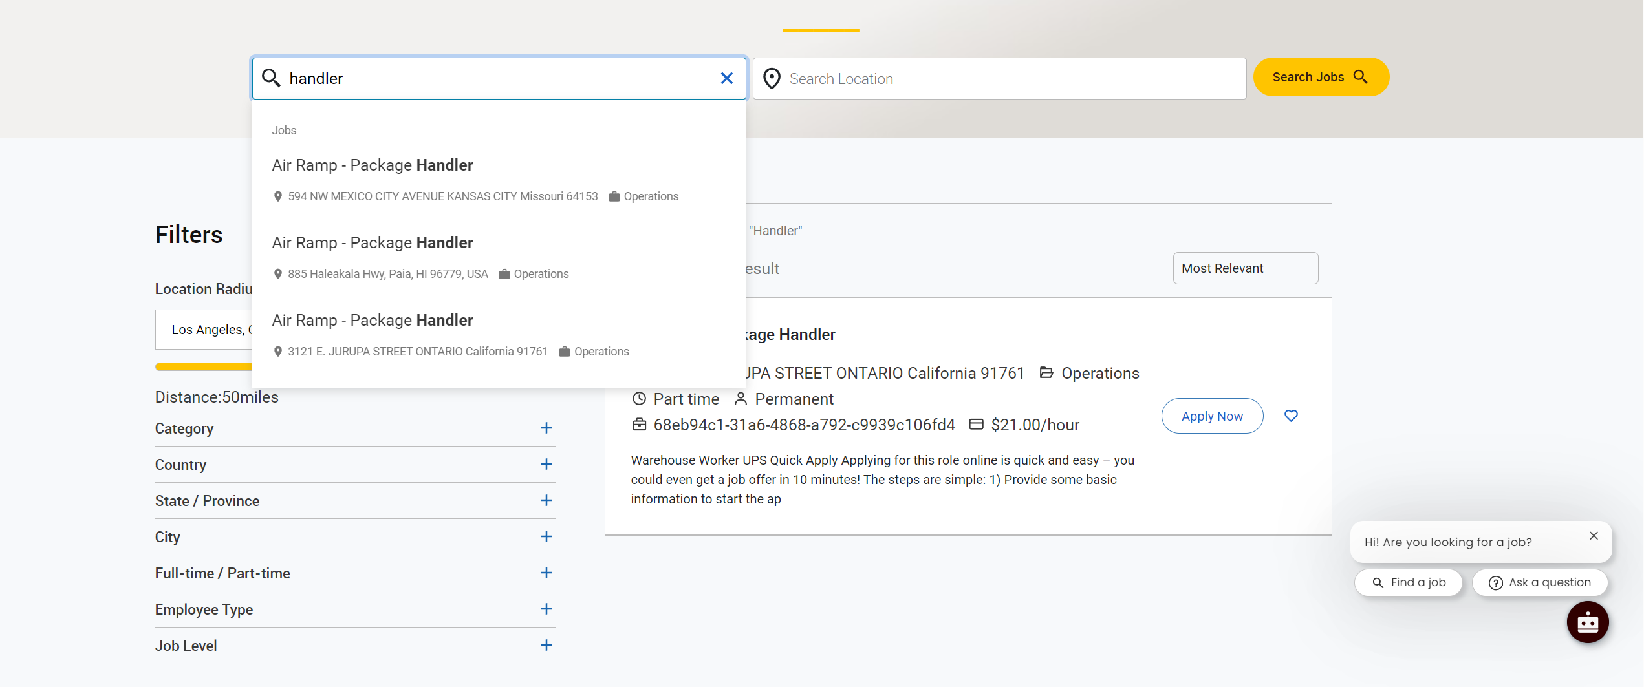Click the person icon beside Permanent
1644x687 pixels.
741,399
